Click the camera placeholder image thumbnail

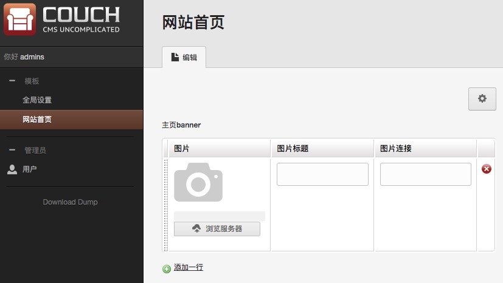coord(198,182)
